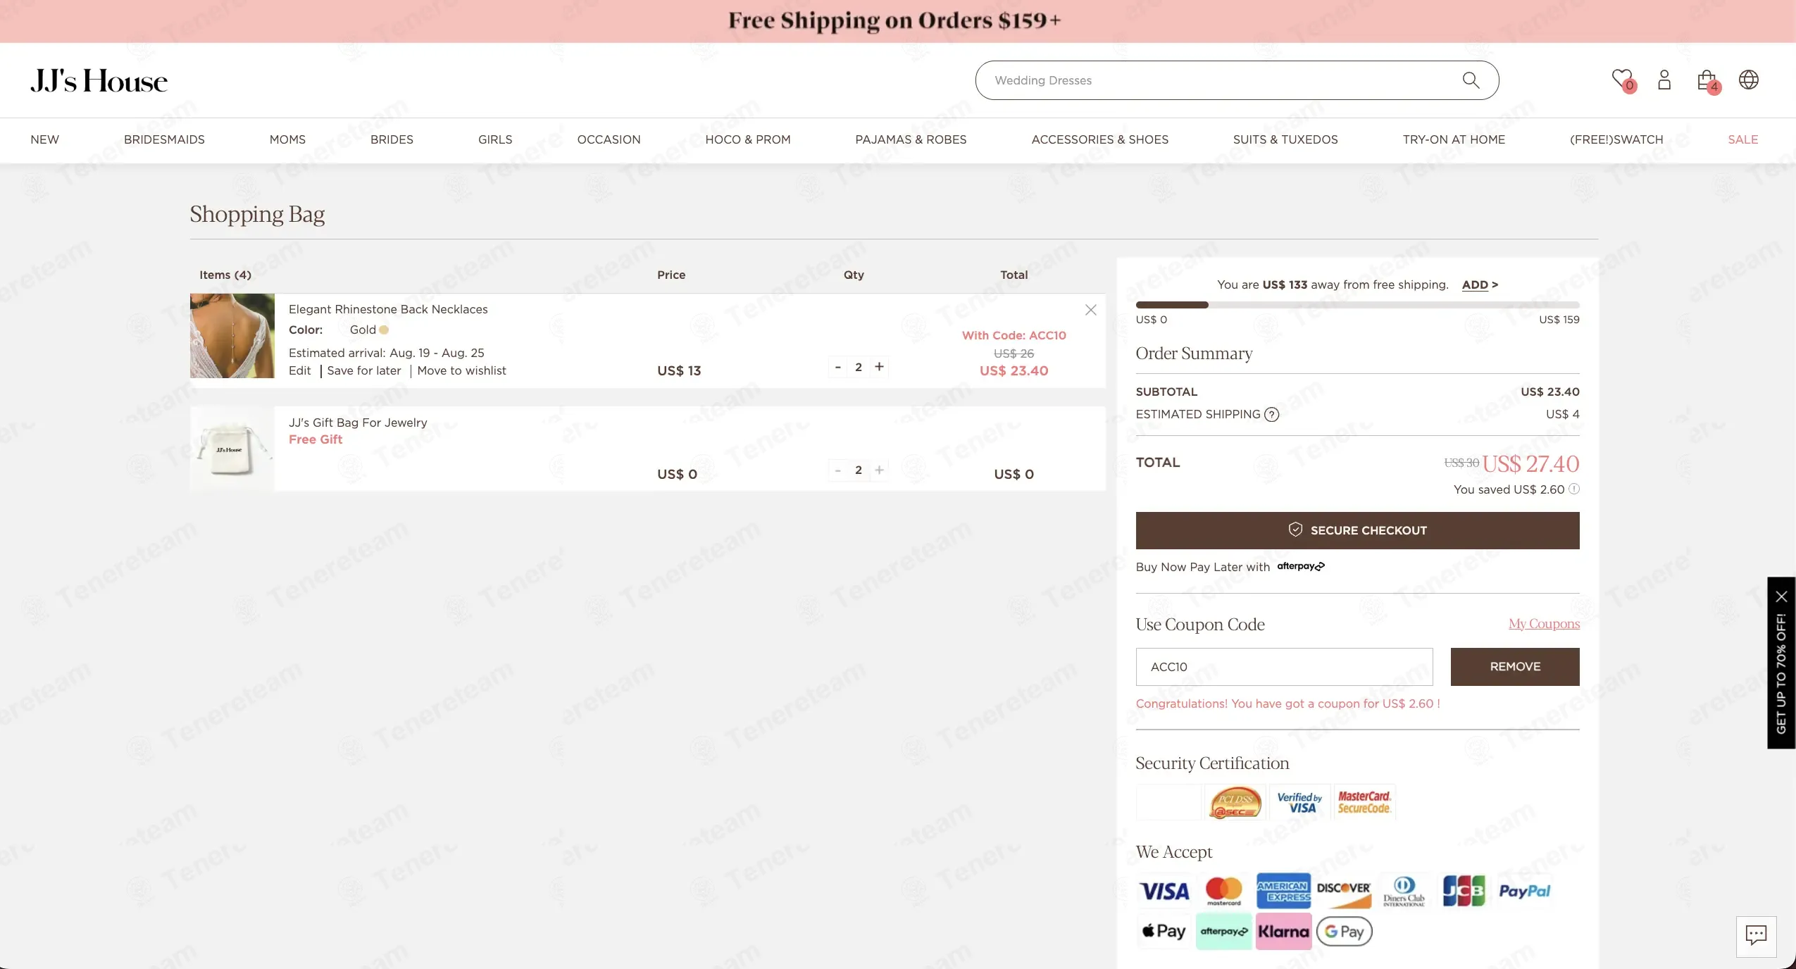Open the necklace product thumbnail

click(232, 336)
